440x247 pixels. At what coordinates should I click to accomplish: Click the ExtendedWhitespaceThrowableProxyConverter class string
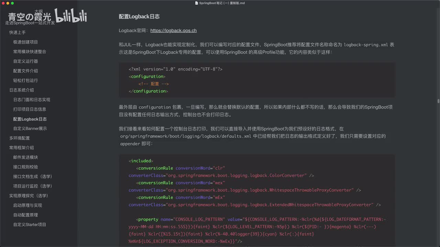coord(269,205)
